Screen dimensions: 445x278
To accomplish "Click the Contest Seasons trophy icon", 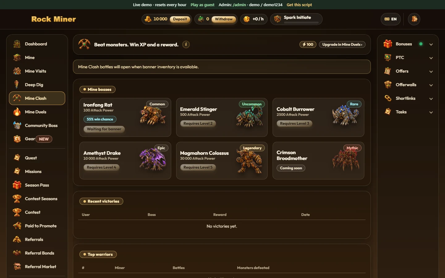I will tap(17, 199).
